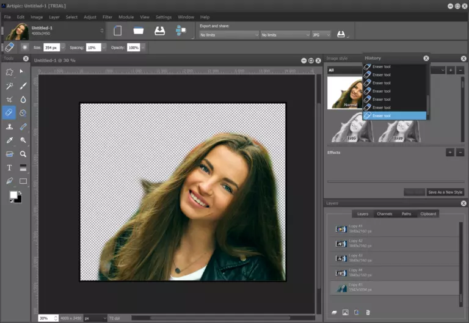This screenshot has height=323, width=469.
Task: Pick the Text tool
Action: pyautogui.click(x=9, y=168)
